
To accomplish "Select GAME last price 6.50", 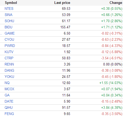I will (67, 33).
